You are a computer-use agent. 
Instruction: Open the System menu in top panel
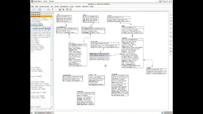[51, 1]
